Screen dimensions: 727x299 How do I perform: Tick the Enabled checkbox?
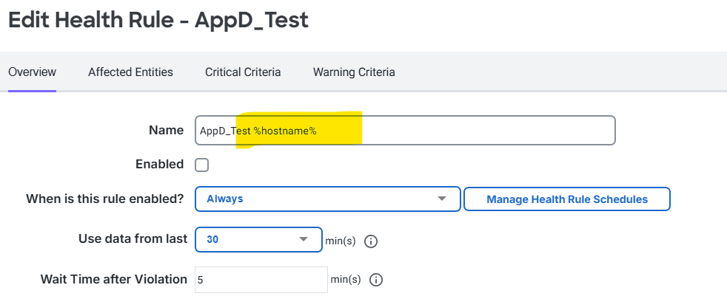[201, 165]
